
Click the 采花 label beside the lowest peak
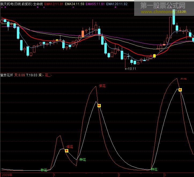(x=70, y=147)
